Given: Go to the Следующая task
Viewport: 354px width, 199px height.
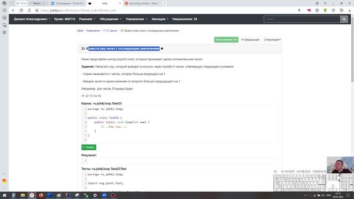Looking at the screenshot, I should click(272, 40).
